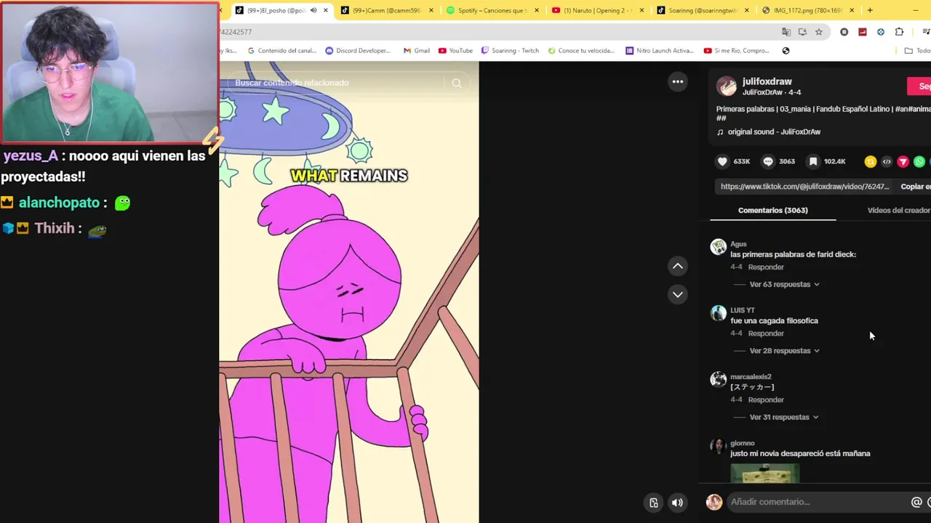
Task: Reply to LUIS YT's comment with Responder
Action: [x=766, y=333]
